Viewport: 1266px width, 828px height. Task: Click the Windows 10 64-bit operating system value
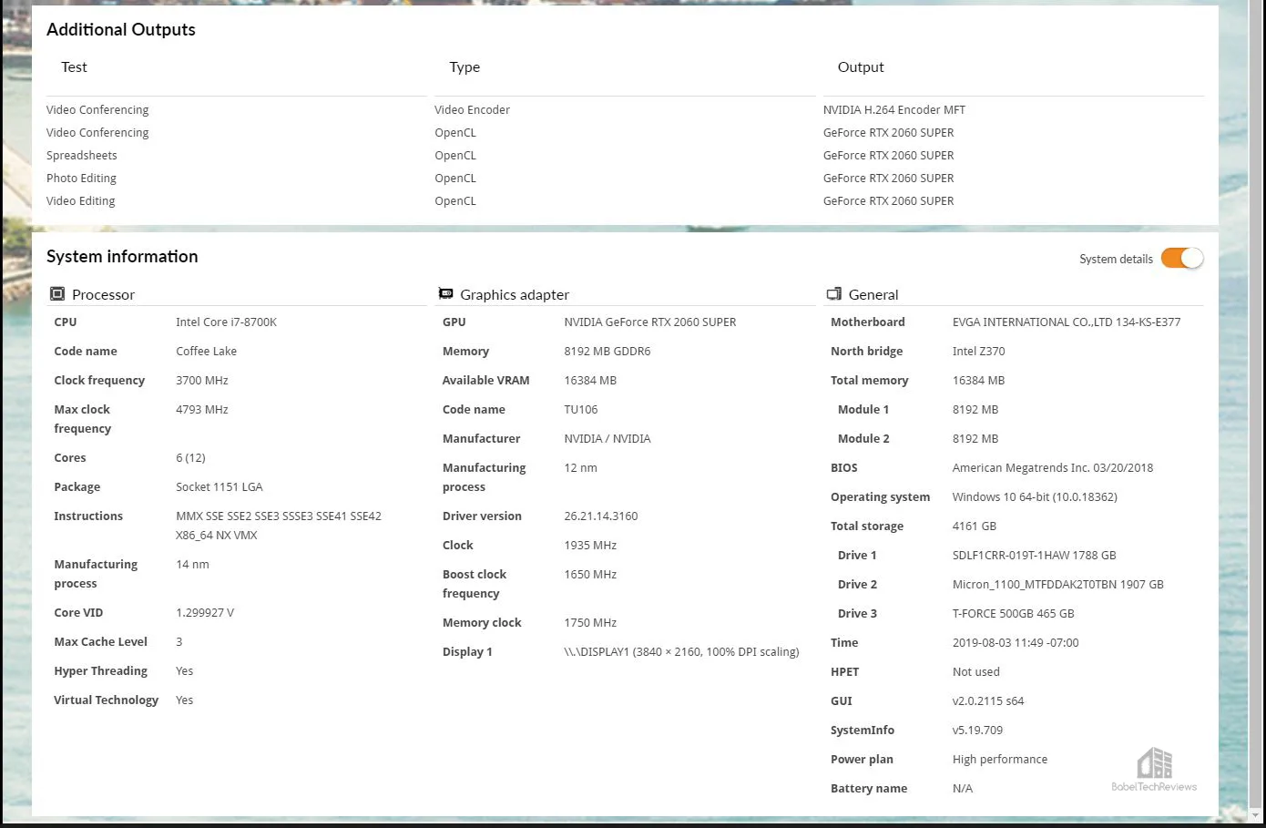click(1035, 497)
